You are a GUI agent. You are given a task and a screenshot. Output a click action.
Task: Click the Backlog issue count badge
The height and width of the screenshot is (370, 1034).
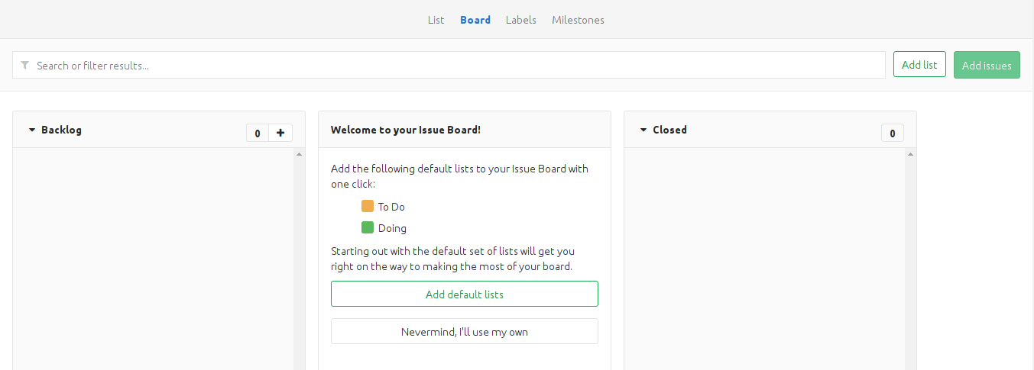[x=258, y=134]
